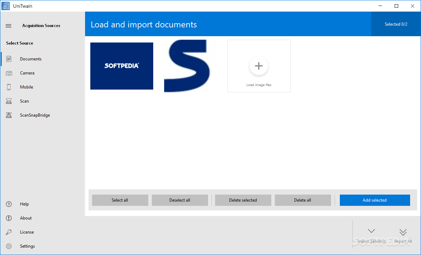Image resolution: width=421 pixels, height=255 pixels.
Task: Click the Import All double chevron icon
Action: [x=403, y=232]
